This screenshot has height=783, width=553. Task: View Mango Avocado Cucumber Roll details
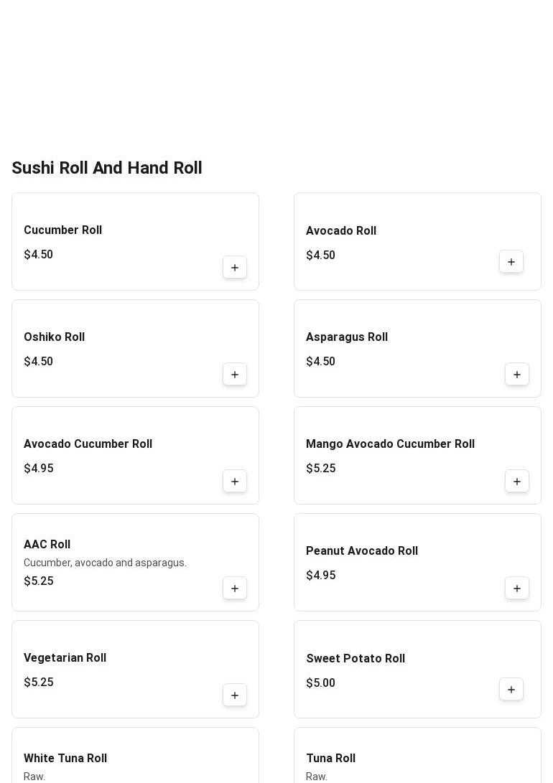pos(390,444)
